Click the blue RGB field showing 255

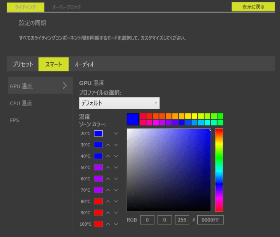(x=182, y=220)
